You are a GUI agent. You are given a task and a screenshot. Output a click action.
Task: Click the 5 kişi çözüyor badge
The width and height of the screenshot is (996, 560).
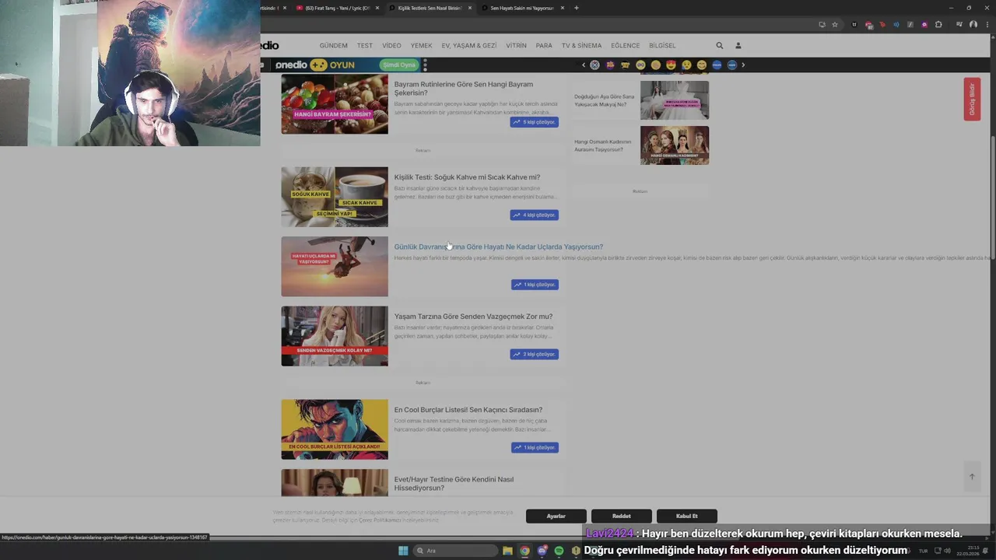coord(535,122)
